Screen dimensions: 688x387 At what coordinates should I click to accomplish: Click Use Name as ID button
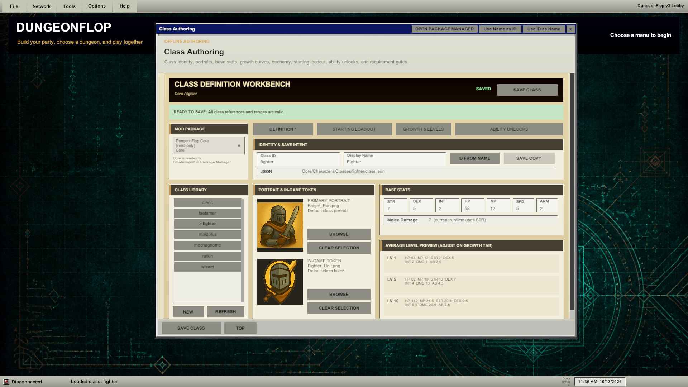coord(500,29)
